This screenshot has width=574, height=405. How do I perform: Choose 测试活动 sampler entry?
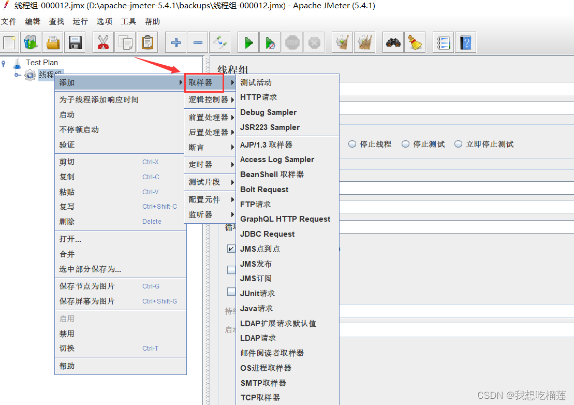[287, 82]
